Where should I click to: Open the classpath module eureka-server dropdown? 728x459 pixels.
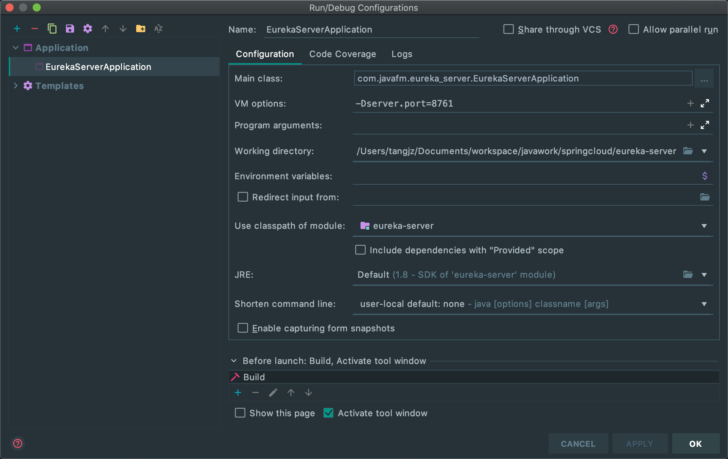coord(704,226)
